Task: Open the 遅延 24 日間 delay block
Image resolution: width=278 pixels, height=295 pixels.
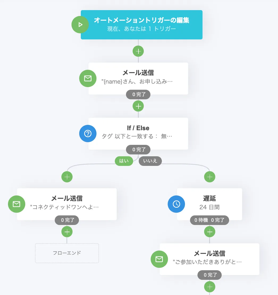Action: point(209,203)
